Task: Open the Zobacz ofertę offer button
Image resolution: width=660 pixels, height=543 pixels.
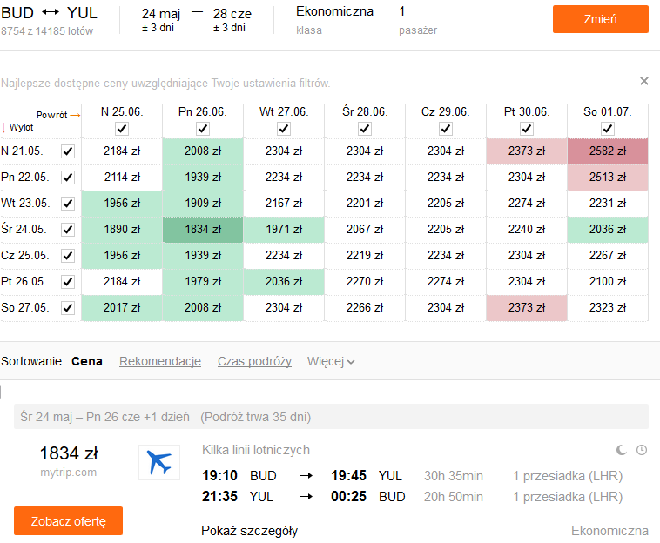Action: tap(68, 521)
